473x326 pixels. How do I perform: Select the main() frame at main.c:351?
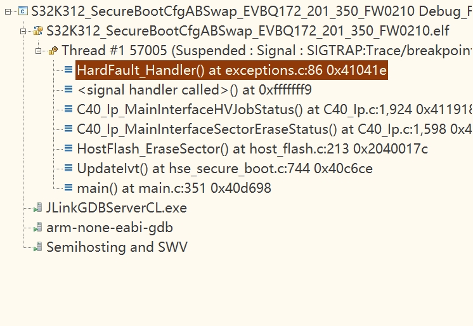(174, 188)
